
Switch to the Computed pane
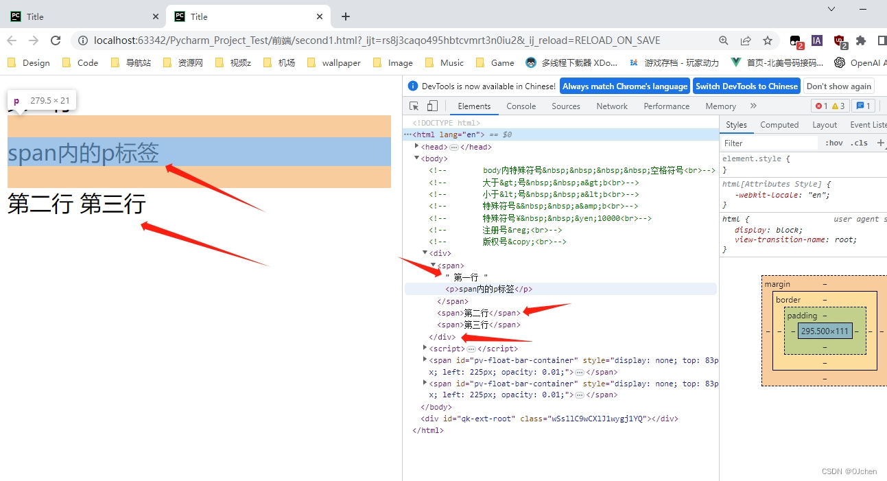coord(779,125)
